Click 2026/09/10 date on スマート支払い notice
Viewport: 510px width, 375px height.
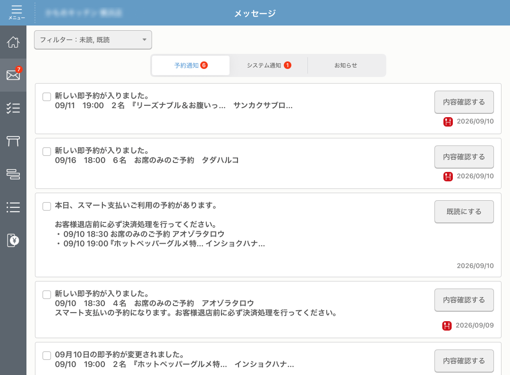click(x=475, y=266)
